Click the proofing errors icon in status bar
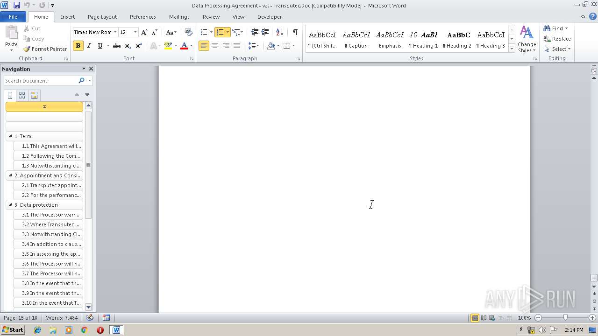This screenshot has width=598, height=336. [90, 318]
